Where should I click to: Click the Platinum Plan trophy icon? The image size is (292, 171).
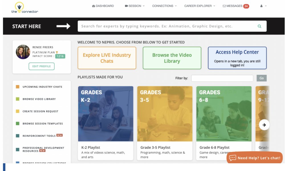[x=57, y=53]
